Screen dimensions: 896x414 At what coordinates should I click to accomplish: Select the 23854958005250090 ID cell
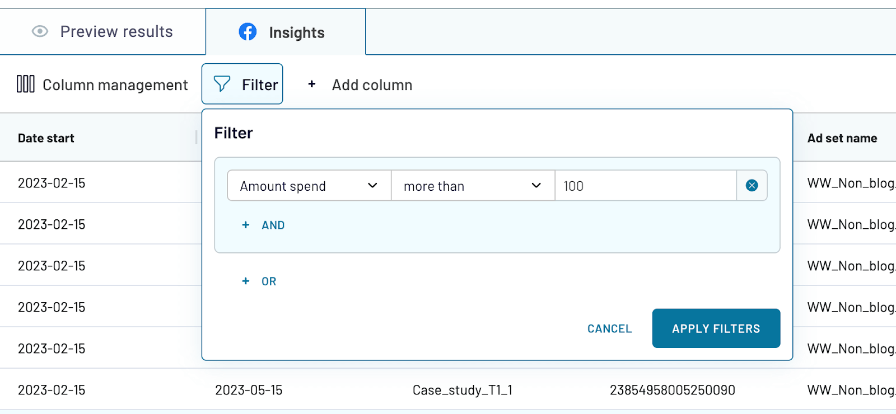coord(672,390)
